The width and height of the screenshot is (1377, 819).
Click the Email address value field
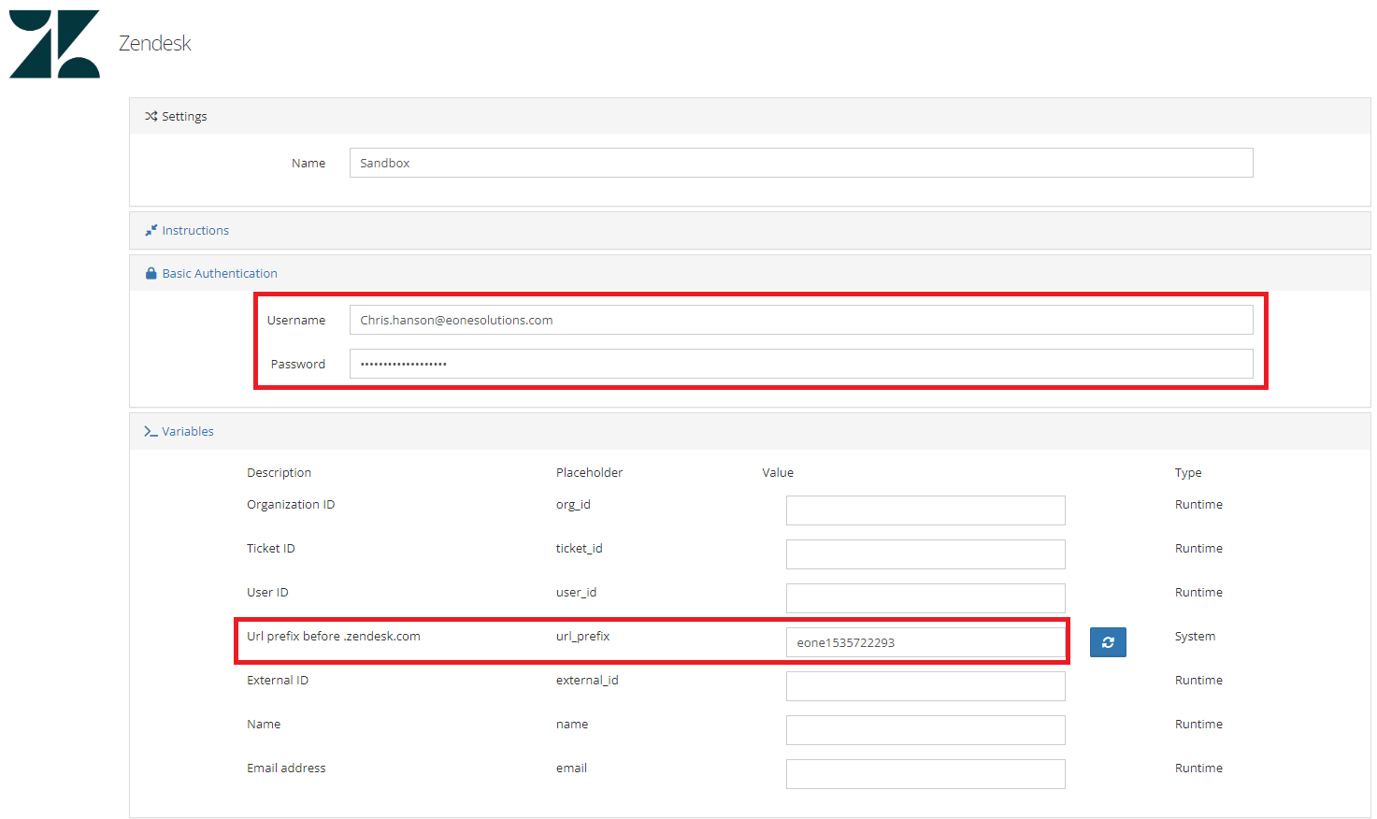pyautogui.click(x=925, y=774)
